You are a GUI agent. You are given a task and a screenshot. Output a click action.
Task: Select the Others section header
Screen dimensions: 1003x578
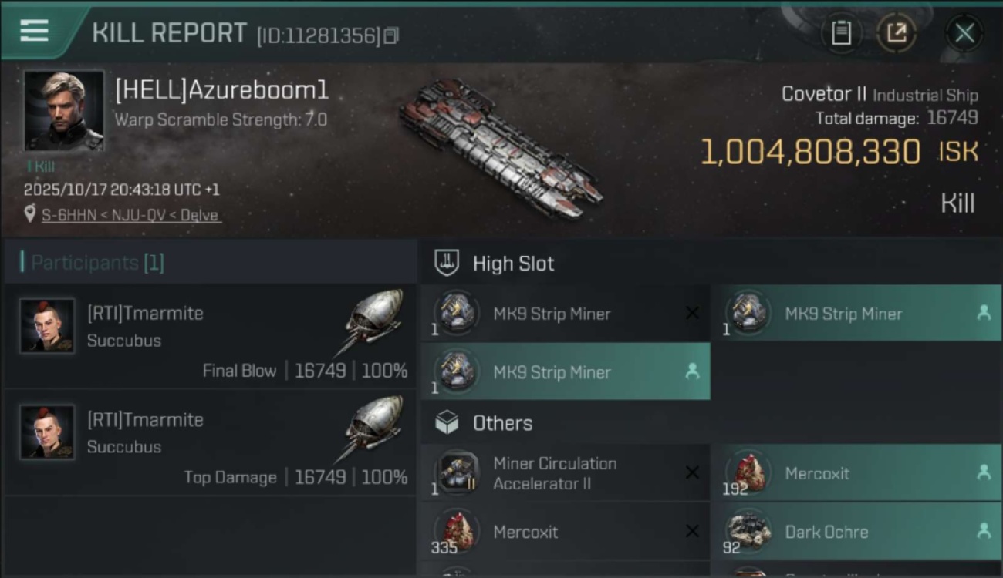[502, 423]
